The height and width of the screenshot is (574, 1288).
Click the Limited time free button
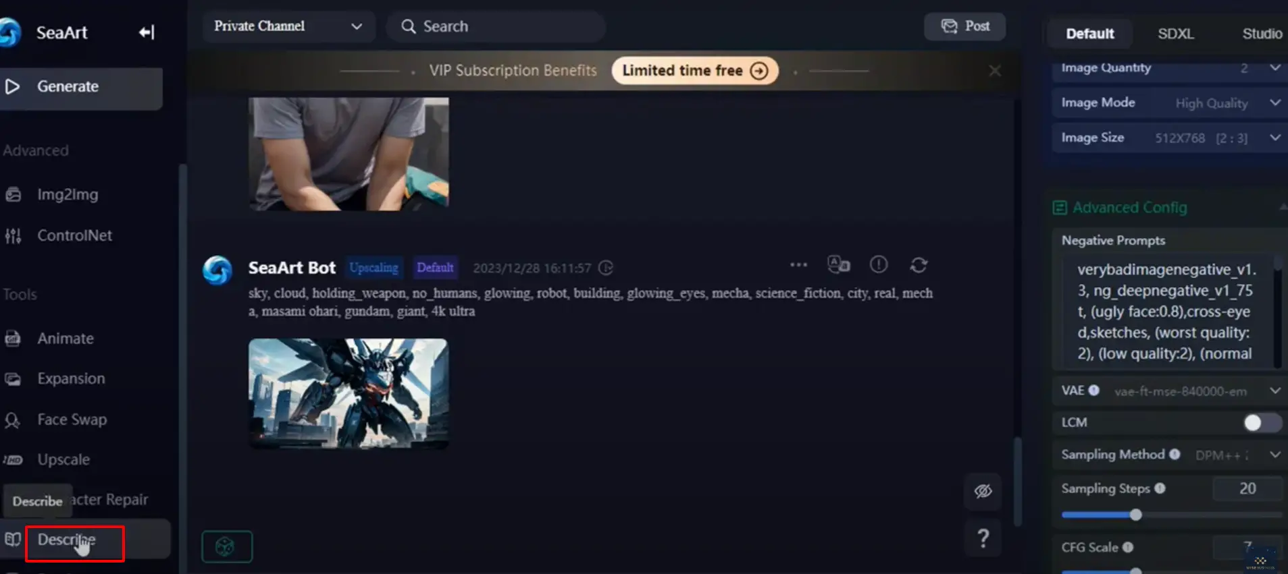(694, 71)
